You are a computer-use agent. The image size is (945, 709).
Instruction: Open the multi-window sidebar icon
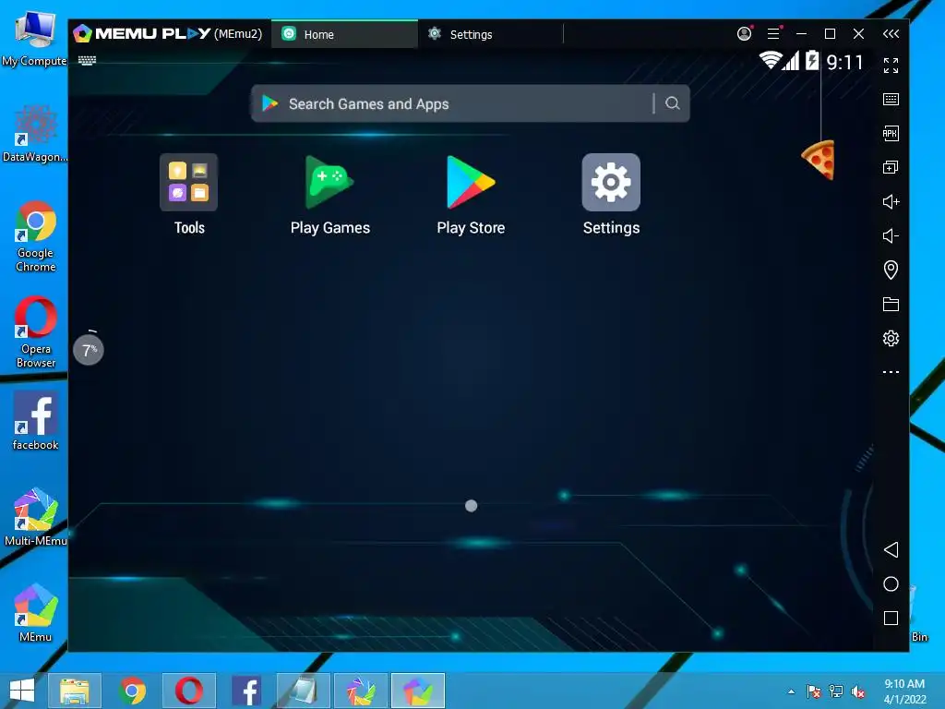coord(891,167)
